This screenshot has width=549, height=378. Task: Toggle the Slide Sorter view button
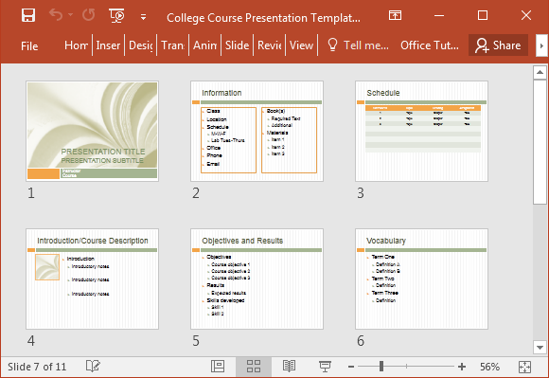254,367
